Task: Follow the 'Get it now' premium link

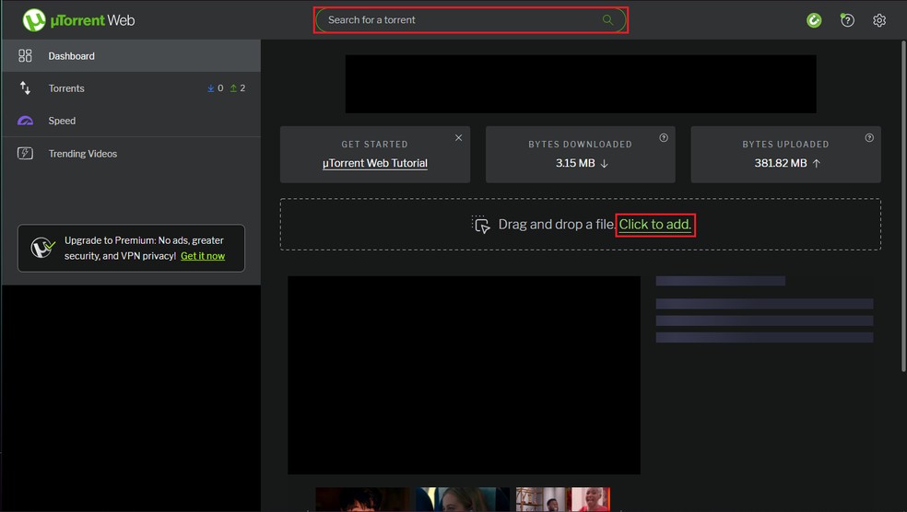Action: (x=203, y=255)
